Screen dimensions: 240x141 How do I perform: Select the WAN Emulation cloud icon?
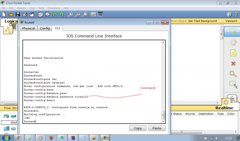[x=13, y=129]
